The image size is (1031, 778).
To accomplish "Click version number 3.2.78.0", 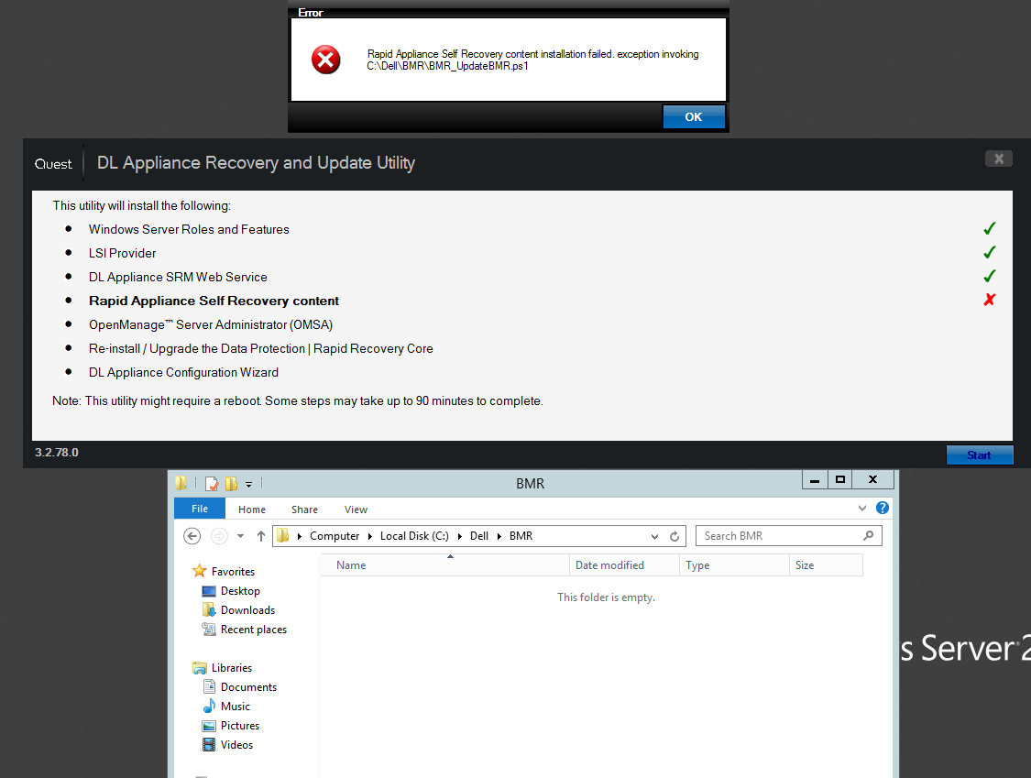I will pos(57,453).
